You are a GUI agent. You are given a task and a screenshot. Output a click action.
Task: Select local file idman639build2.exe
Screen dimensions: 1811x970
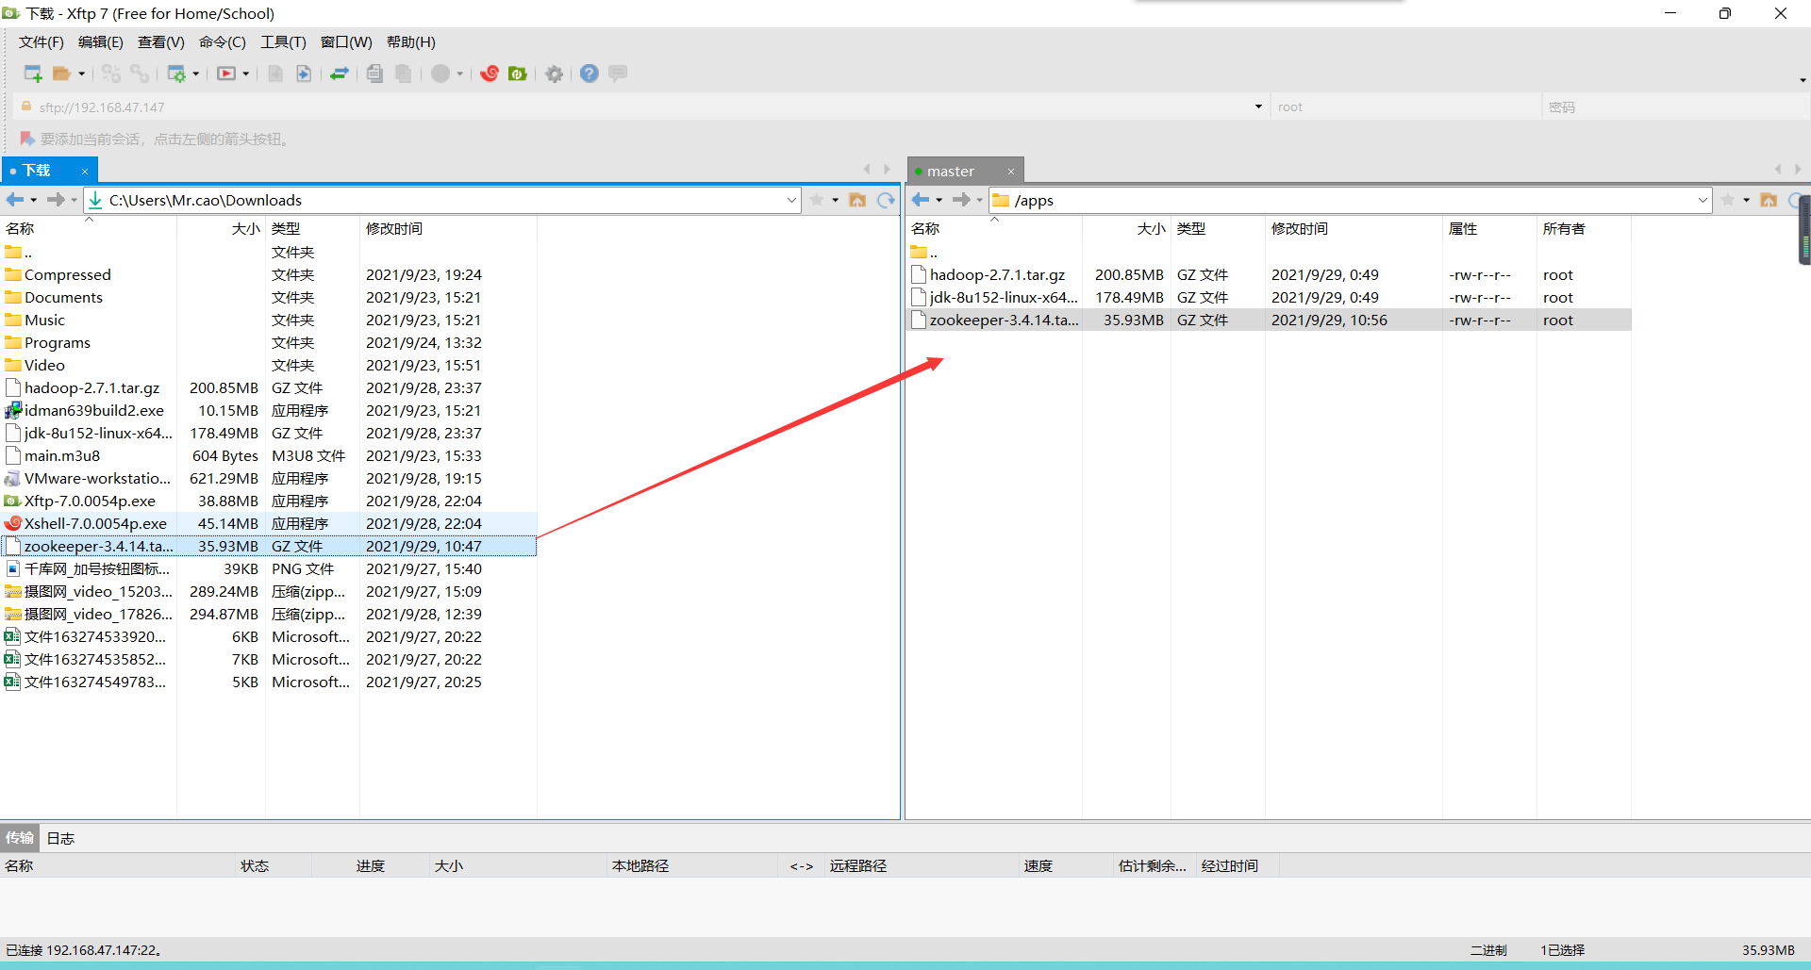[x=269, y=410]
